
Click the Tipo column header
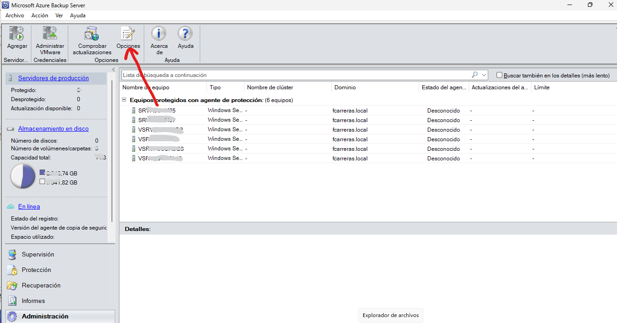point(226,87)
